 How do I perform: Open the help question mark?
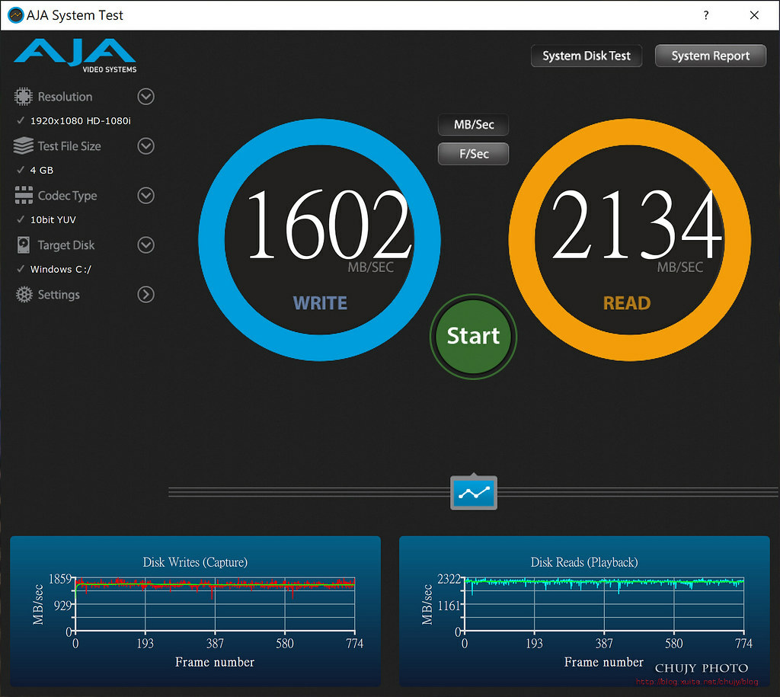[x=706, y=15]
